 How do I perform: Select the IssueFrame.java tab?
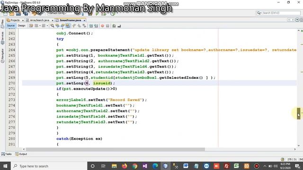pos(70,20)
